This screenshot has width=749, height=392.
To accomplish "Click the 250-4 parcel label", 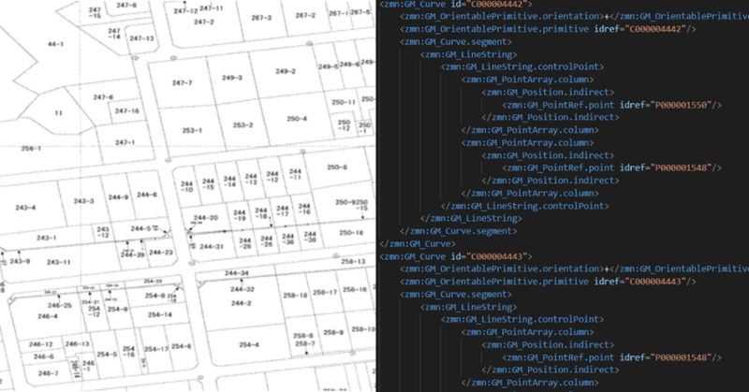I will click(x=297, y=119).
